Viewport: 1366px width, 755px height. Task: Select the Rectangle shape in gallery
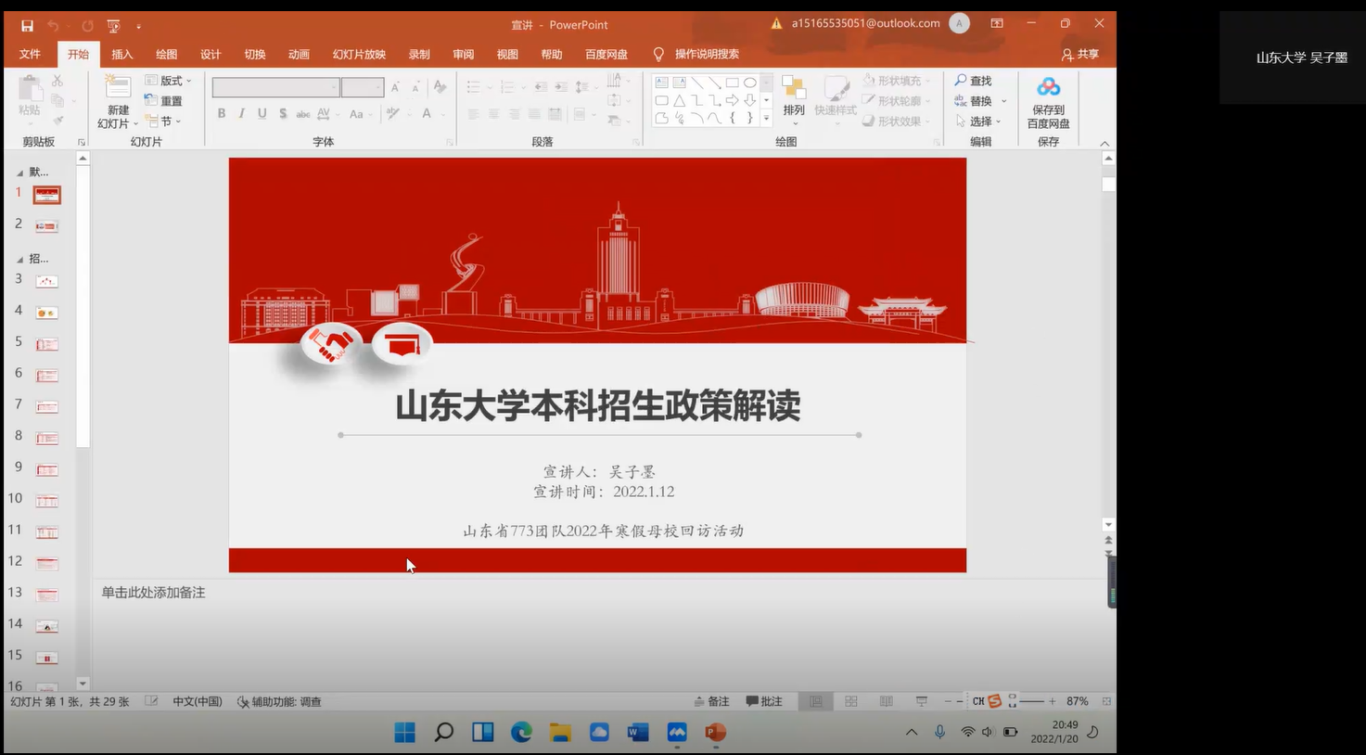[x=732, y=83]
